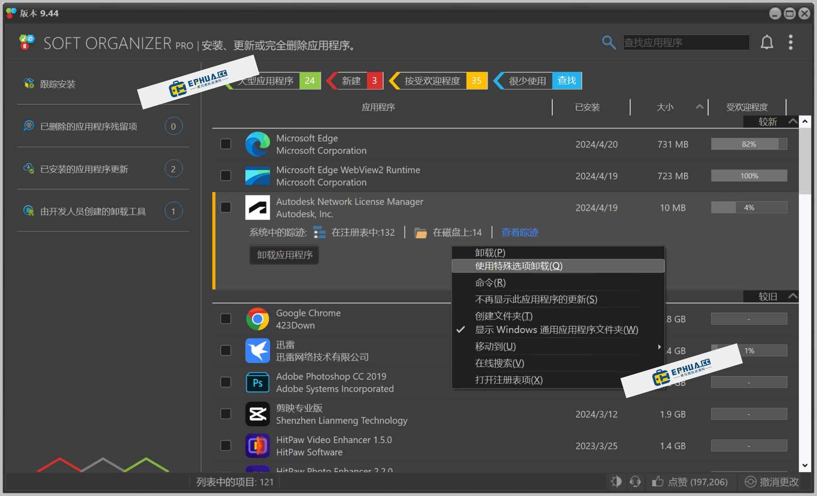Click the Microsoft Edge app icon

pyautogui.click(x=257, y=144)
